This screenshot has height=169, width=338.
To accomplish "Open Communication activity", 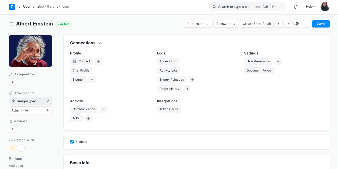I will tap(84, 109).
